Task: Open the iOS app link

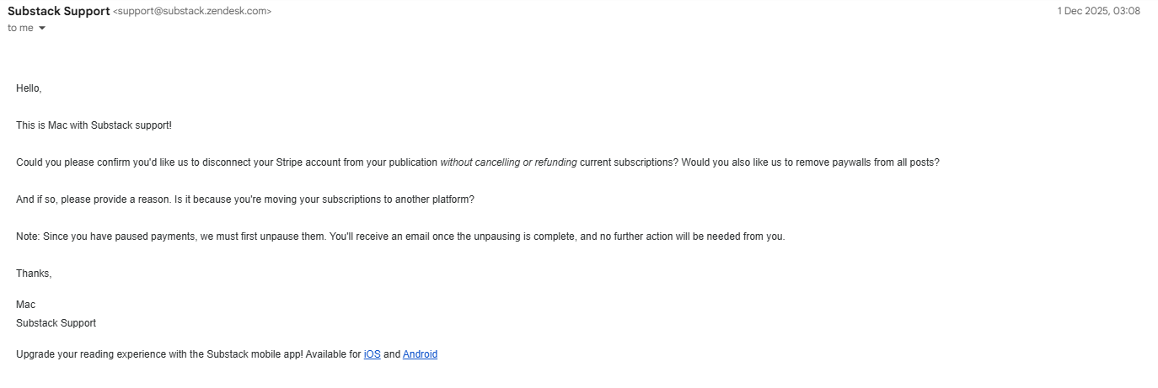Action: click(x=372, y=354)
